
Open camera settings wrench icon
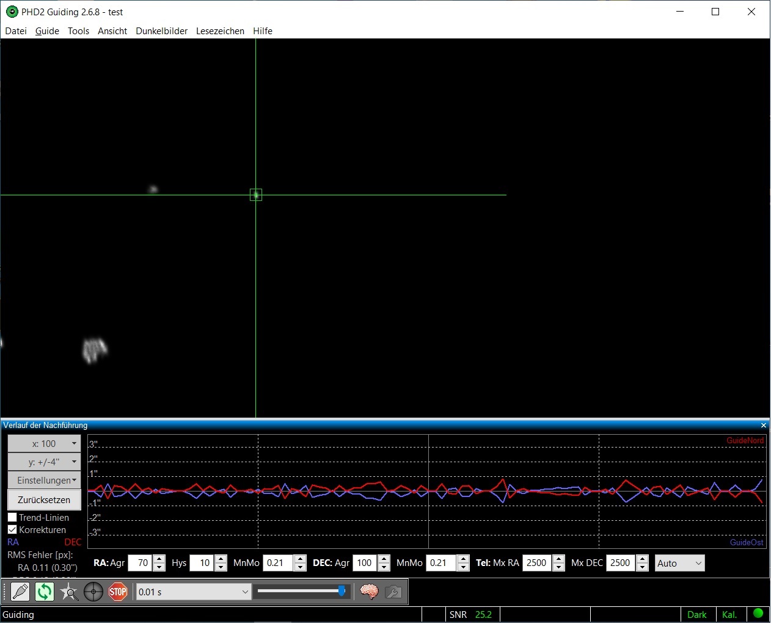393,592
